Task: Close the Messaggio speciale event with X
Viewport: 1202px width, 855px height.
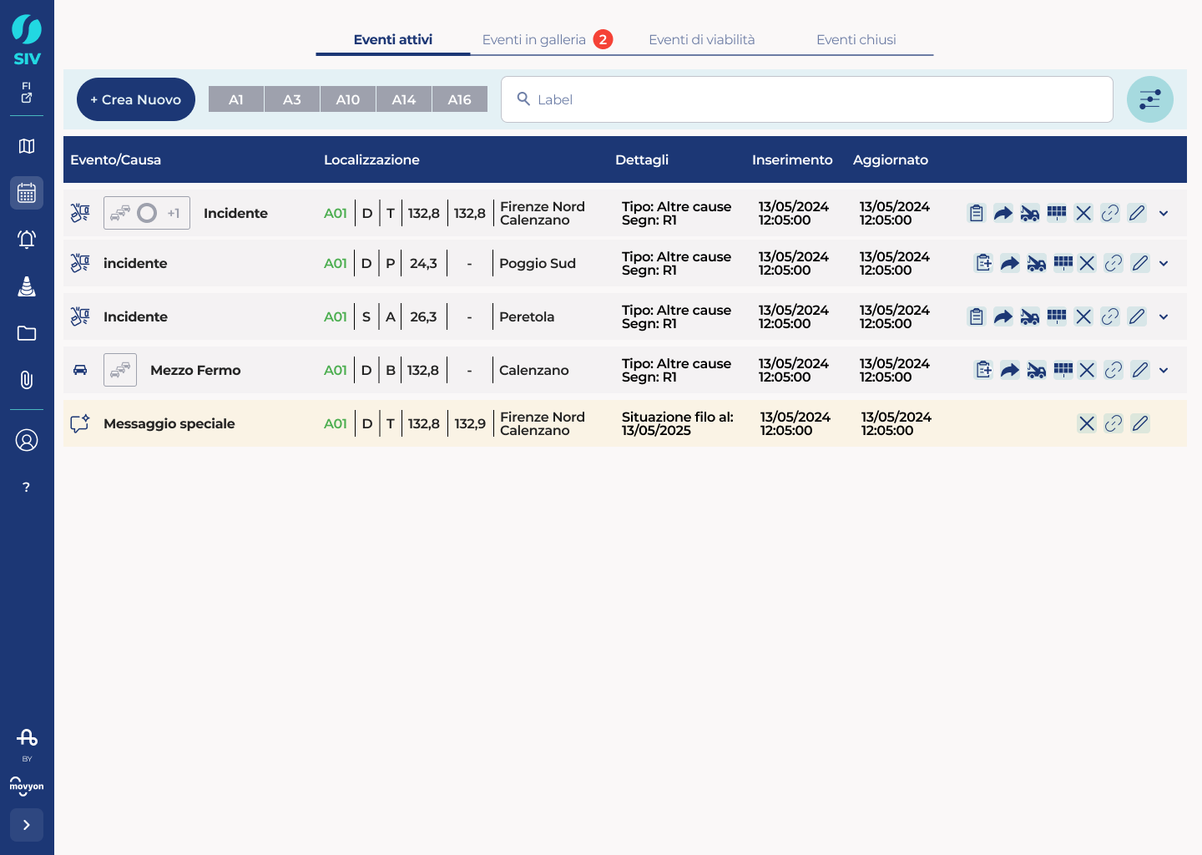Action: point(1087,423)
